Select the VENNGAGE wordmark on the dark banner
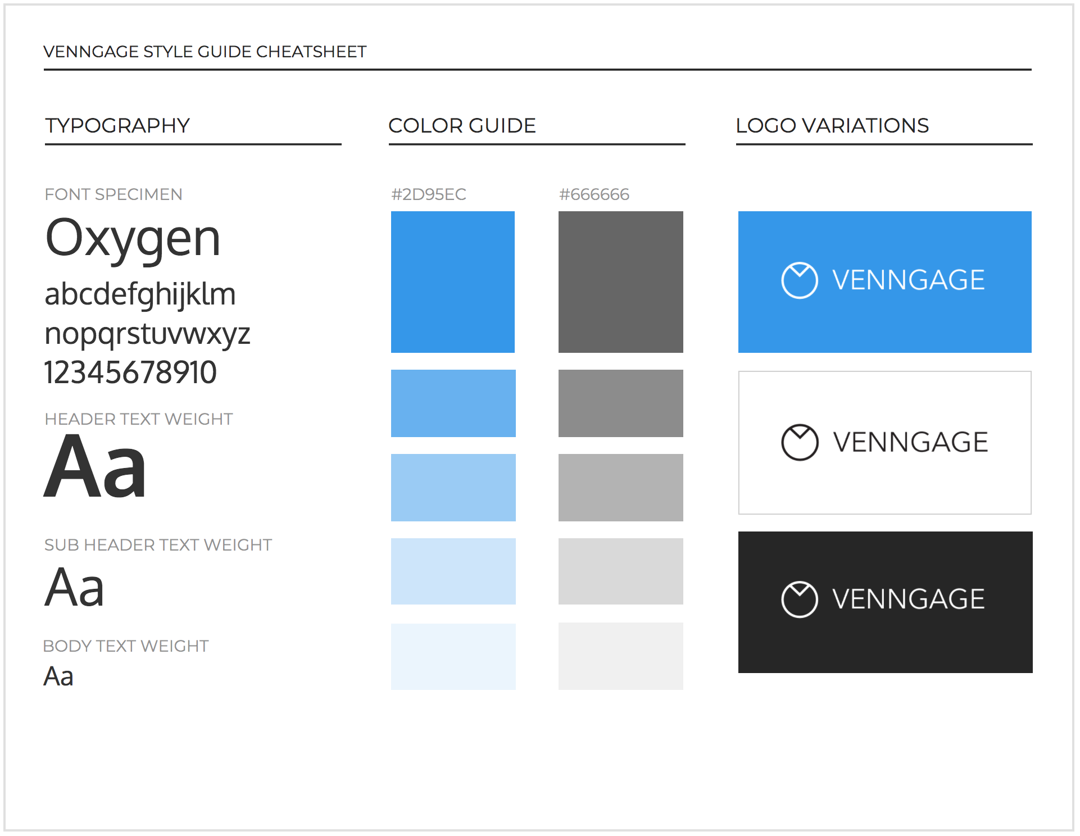 click(908, 599)
